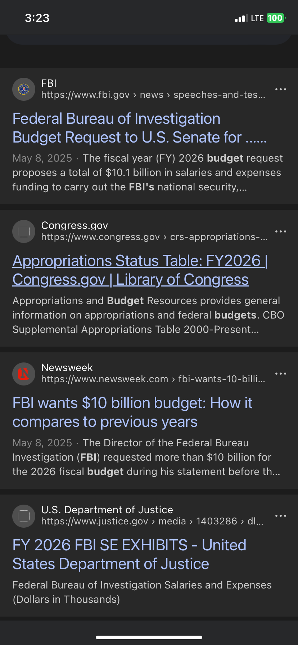Screen dimensions: 298x645
Task: Tap the Department of Justice favicon
Action: click(24, 516)
